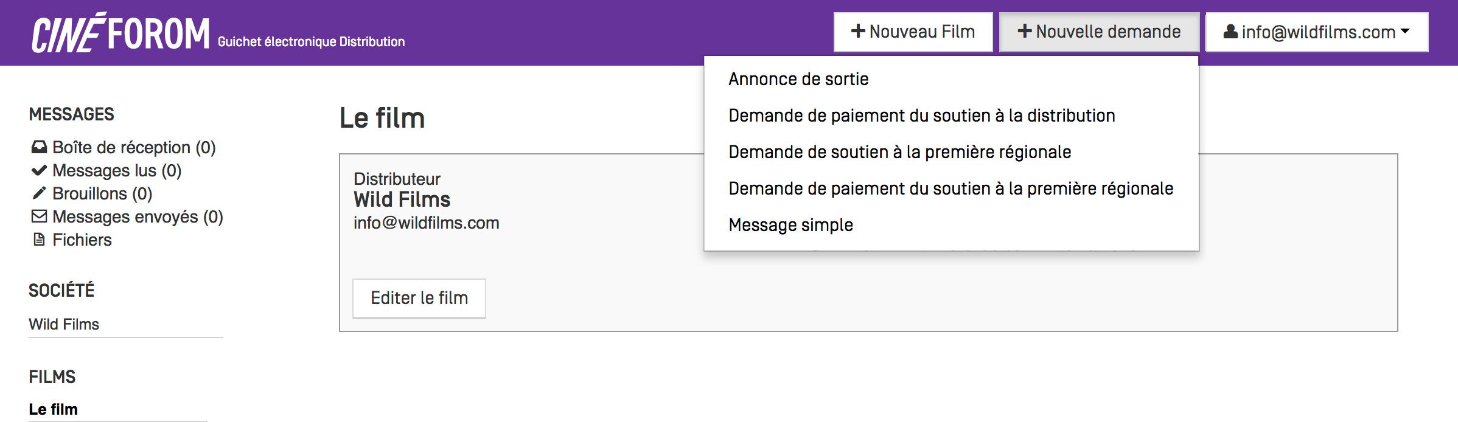Expand the info@wildfilms.com account dropdown caret
The width and height of the screenshot is (1458, 422).
(x=1405, y=32)
